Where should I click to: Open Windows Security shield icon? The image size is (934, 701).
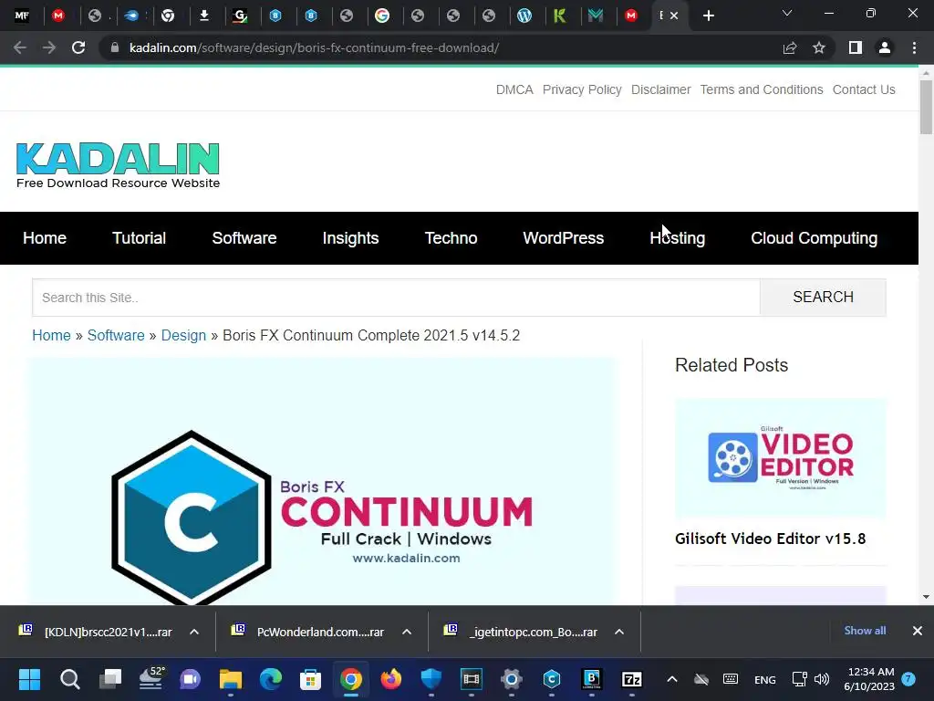(431, 679)
